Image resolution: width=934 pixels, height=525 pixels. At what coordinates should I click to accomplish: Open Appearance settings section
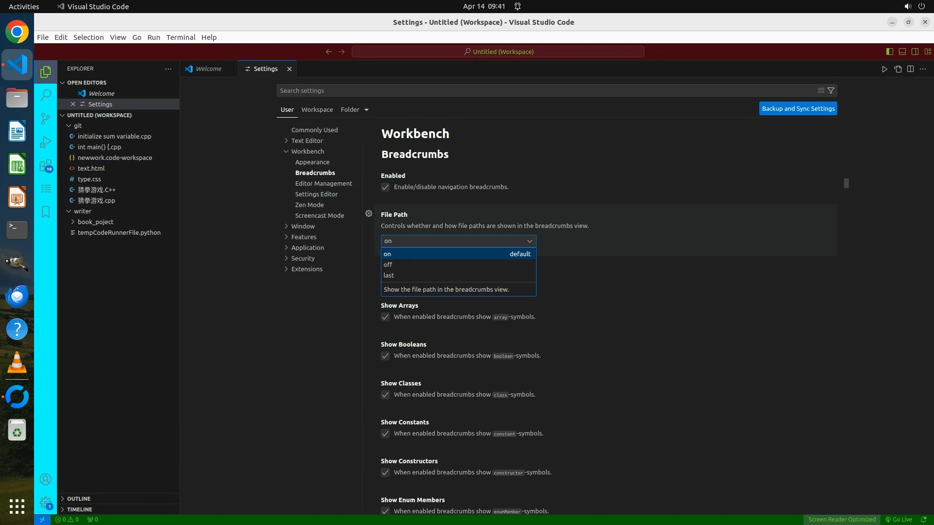click(x=312, y=162)
